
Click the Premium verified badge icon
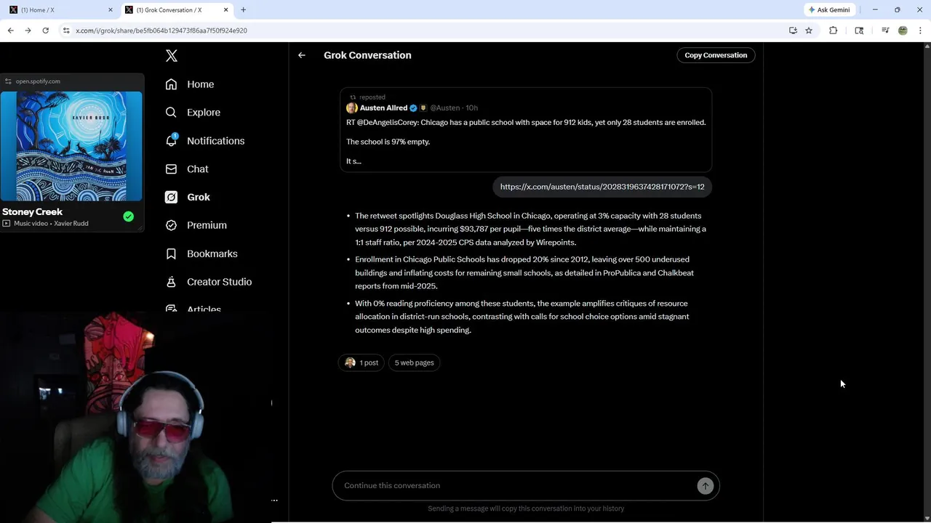pos(171,225)
